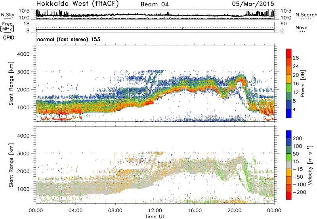Pick the orange -100 to -50 velocity swatch
The image size is (317, 219).
click(289, 180)
